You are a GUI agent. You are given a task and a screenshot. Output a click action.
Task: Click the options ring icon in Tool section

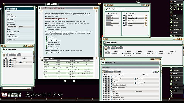pyautogui.click(x=172, y=12)
